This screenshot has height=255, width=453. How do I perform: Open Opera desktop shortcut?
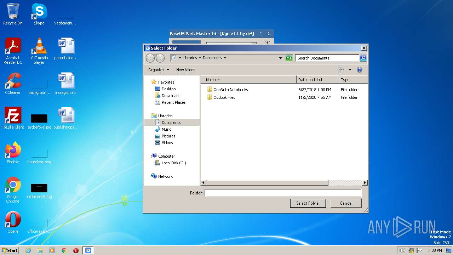coord(13,222)
